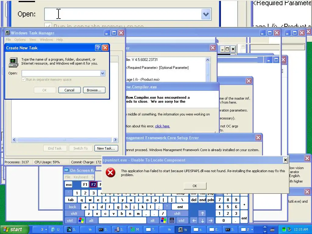The height and width of the screenshot is (234, 312).
Task: Click the left arrow of Task Manager horizontal scrollbar
Action: point(14,140)
